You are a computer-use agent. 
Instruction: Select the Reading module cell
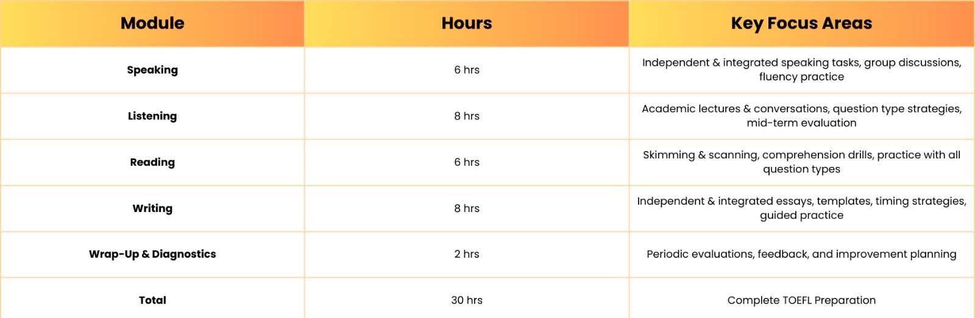[152, 163]
